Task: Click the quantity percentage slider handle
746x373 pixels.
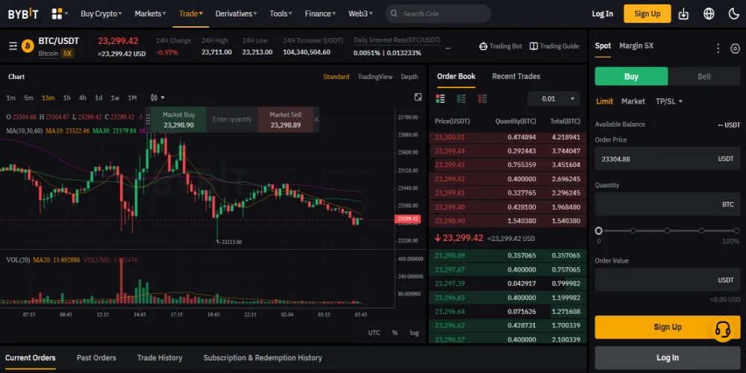Action: coord(598,231)
